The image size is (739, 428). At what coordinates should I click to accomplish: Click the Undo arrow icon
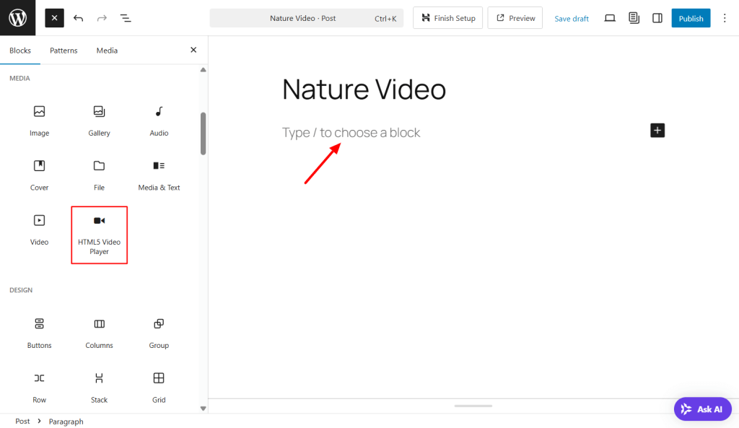(79, 17)
